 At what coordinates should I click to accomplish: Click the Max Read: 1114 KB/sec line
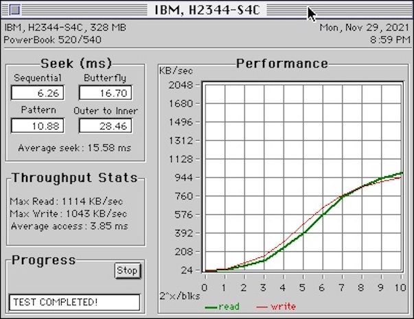coord(67,202)
